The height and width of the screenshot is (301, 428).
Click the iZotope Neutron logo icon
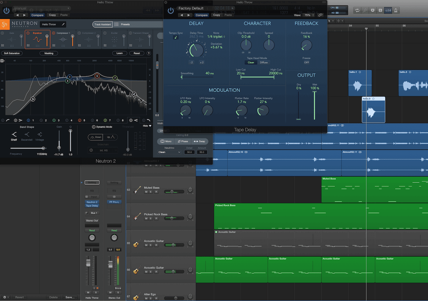(4, 25)
